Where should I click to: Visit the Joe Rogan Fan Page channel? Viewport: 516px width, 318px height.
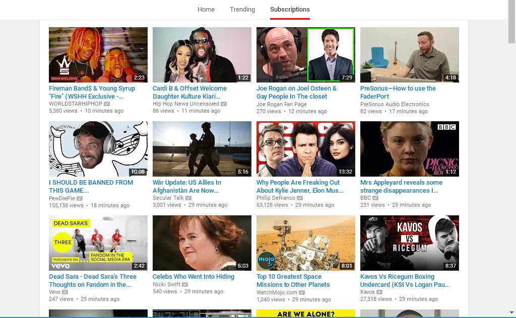point(281,104)
